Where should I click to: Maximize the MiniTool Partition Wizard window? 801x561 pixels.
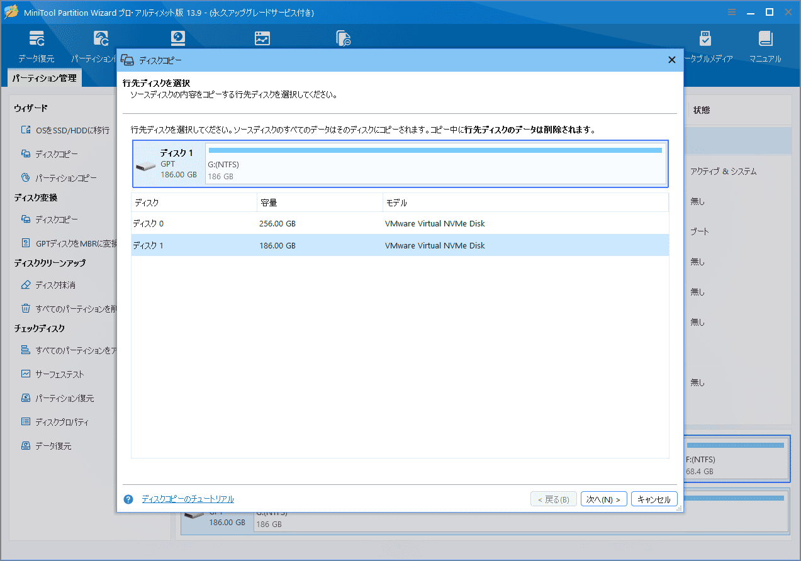point(769,12)
